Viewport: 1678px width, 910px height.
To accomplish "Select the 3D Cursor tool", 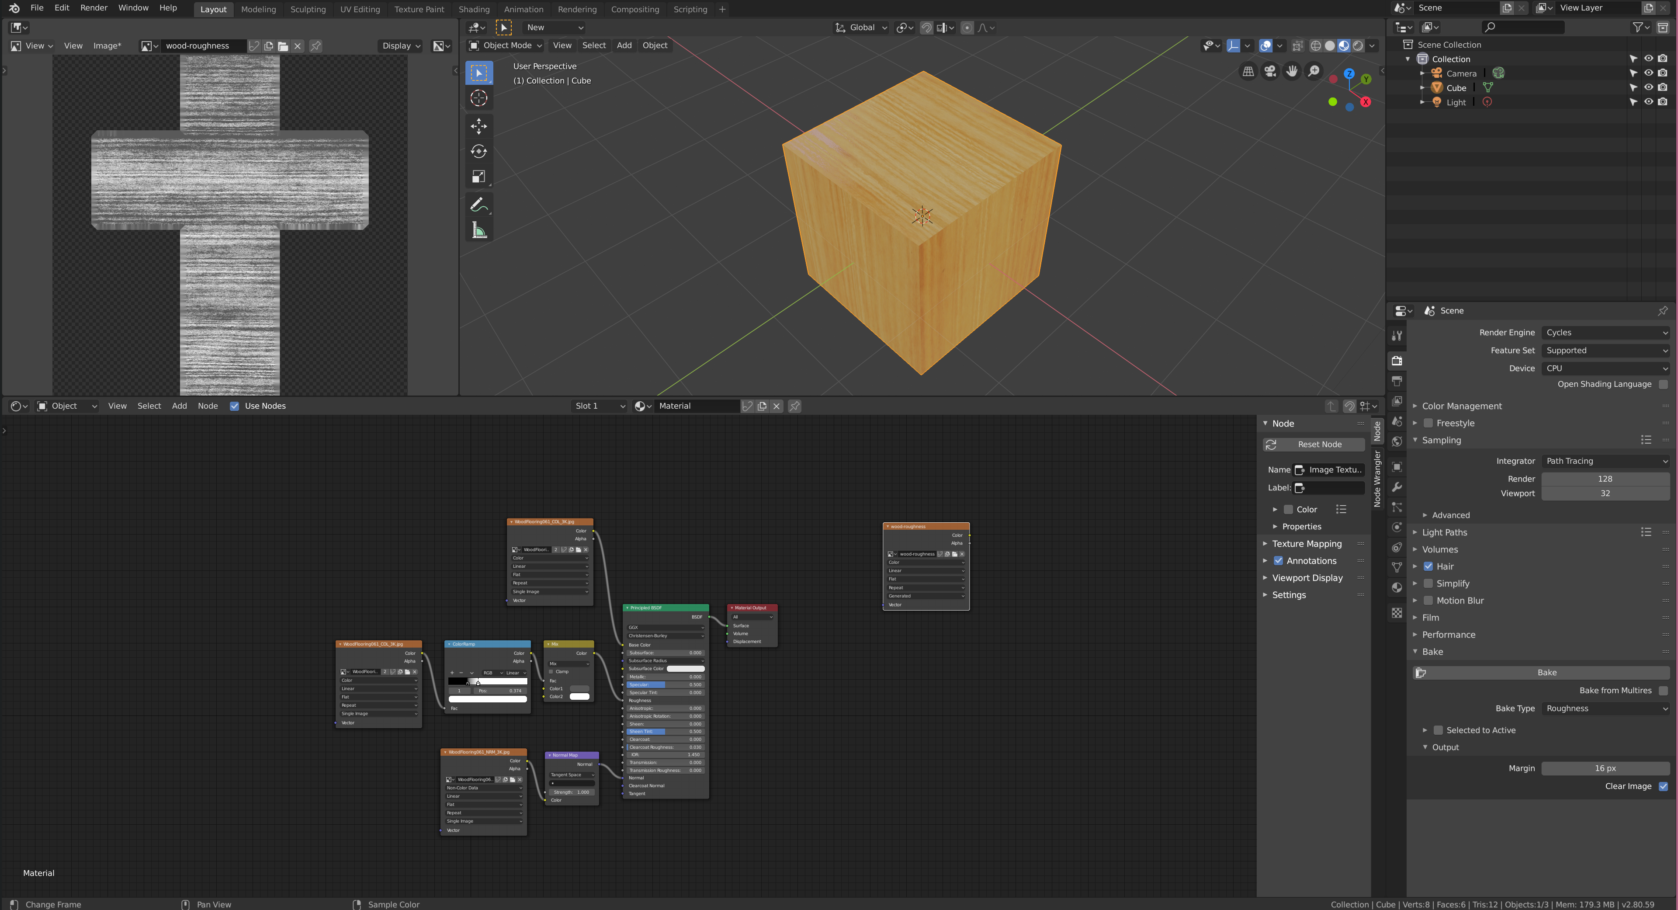I will point(479,98).
